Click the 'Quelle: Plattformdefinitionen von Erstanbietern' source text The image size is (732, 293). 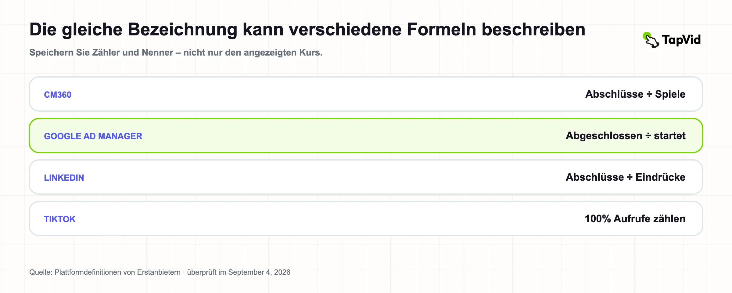tap(105, 272)
